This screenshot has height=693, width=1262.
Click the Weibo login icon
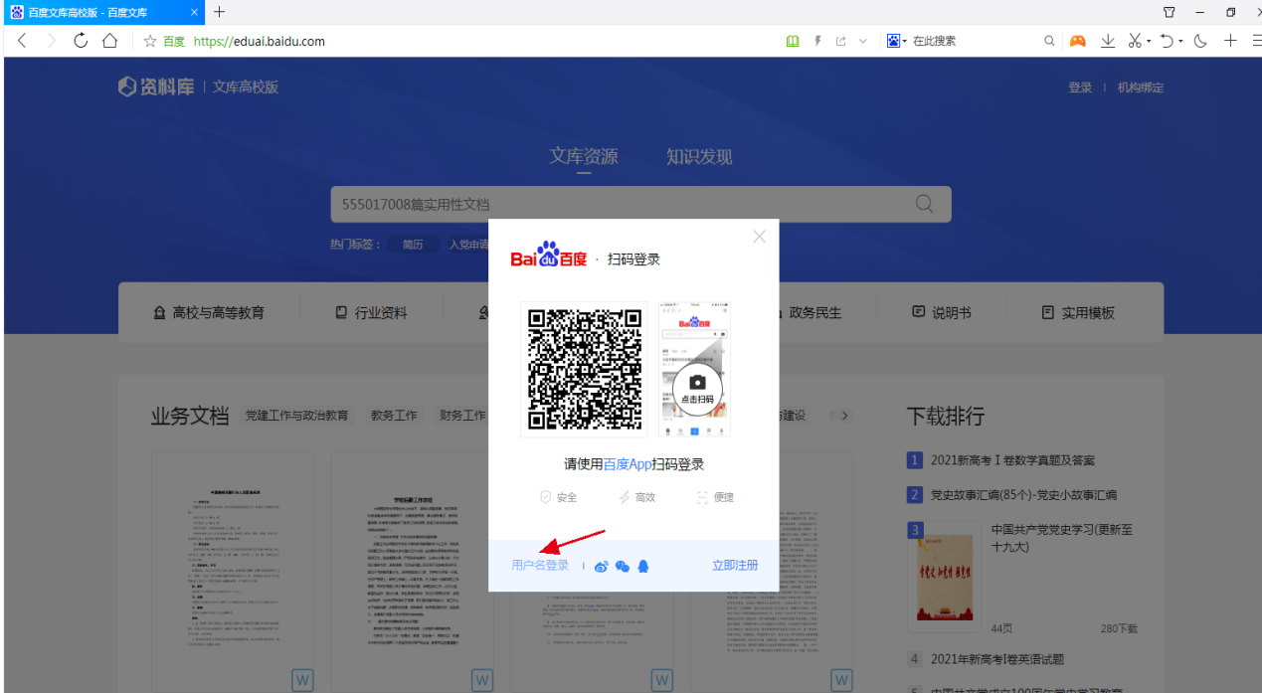point(601,567)
